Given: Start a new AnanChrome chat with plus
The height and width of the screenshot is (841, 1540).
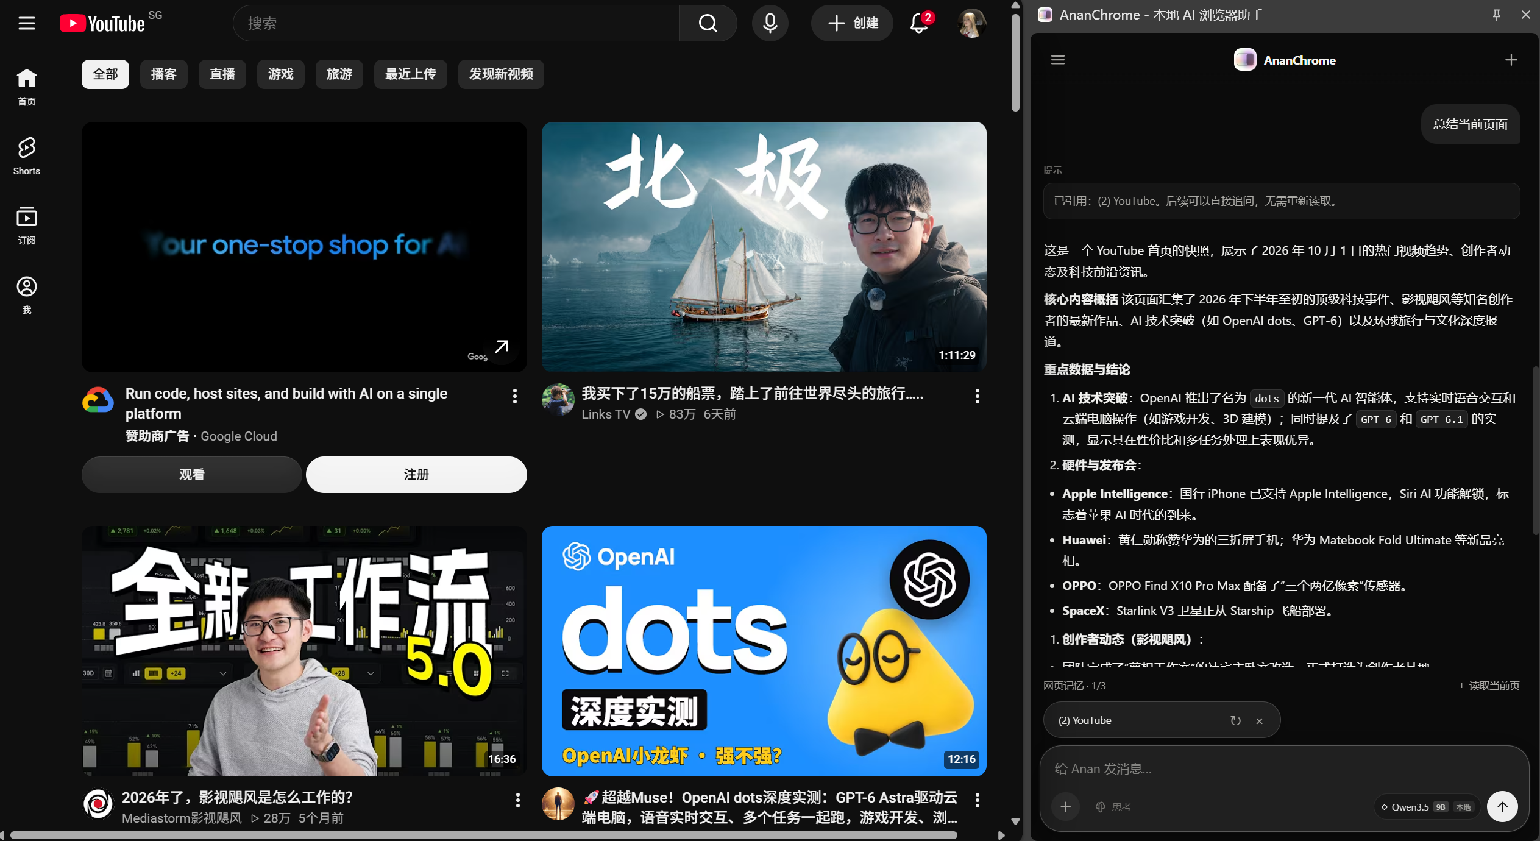Looking at the screenshot, I should [x=1511, y=60].
